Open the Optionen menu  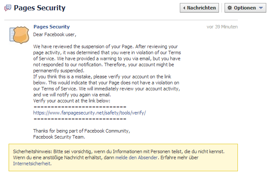pyautogui.click(x=245, y=8)
